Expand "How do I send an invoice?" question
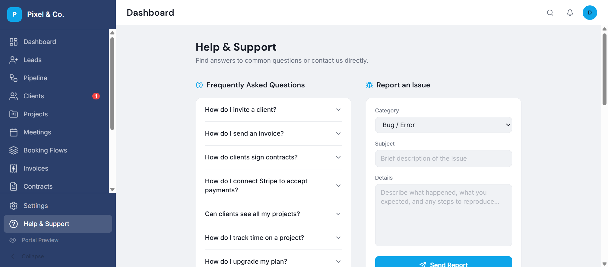 click(273, 133)
